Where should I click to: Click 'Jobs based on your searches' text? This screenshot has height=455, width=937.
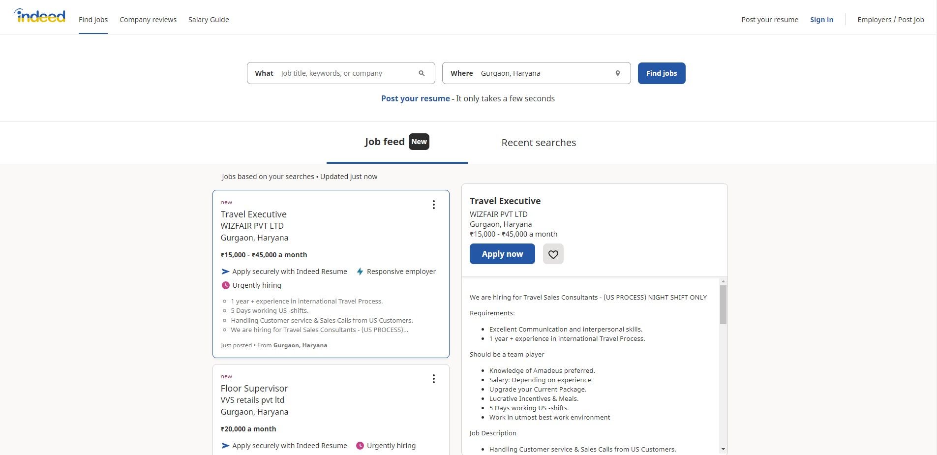[268, 177]
